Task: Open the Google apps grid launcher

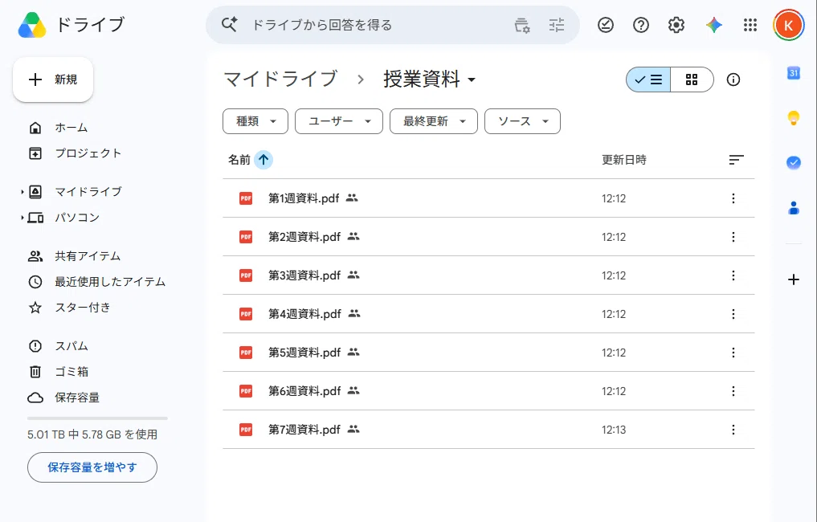Action: tap(750, 25)
